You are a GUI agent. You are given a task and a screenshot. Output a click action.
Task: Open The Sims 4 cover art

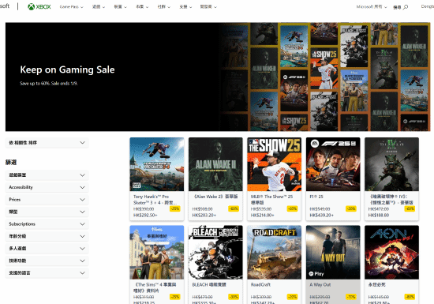[x=157, y=252]
